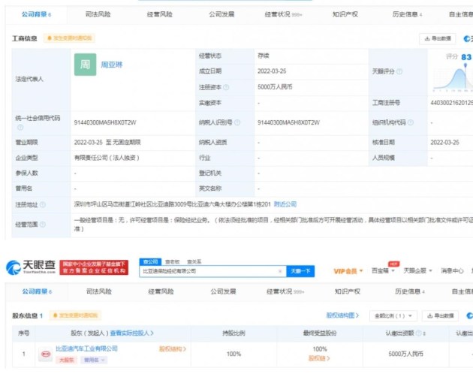Click the info icon beside 注册地址
This screenshot has height=374, width=473.
tap(43, 205)
